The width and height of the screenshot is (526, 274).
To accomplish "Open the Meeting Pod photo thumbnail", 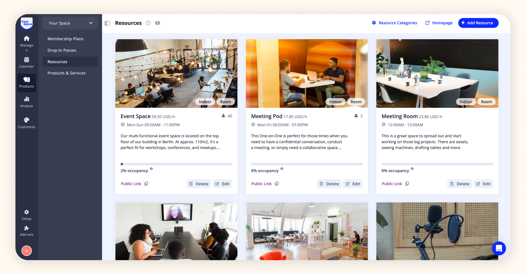I will click(x=307, y=73).
